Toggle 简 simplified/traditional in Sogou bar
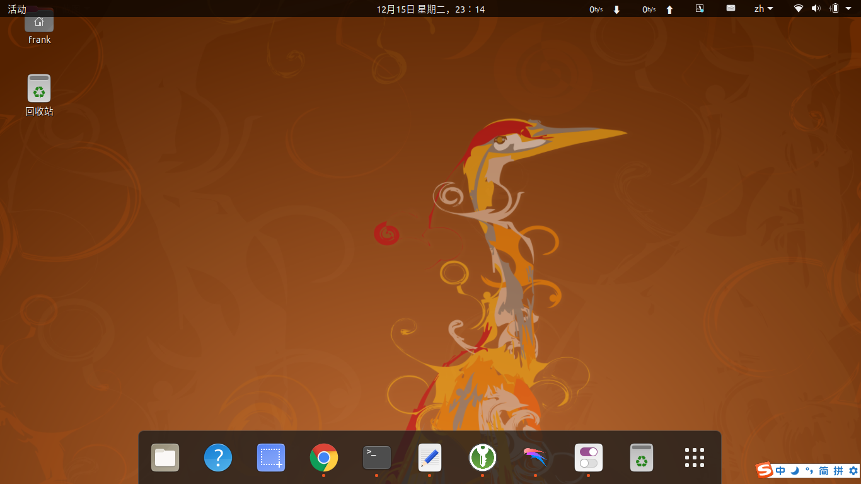The image size is (861, 484). click(x=824, y=471)
